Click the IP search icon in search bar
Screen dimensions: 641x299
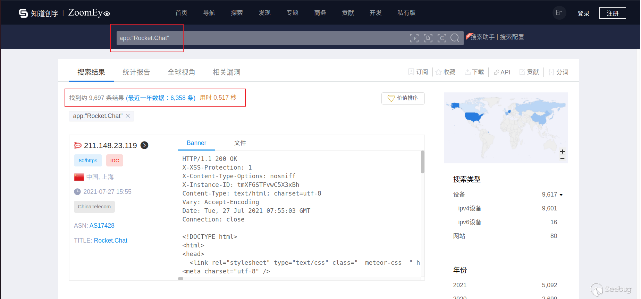[x=414, y=38]
